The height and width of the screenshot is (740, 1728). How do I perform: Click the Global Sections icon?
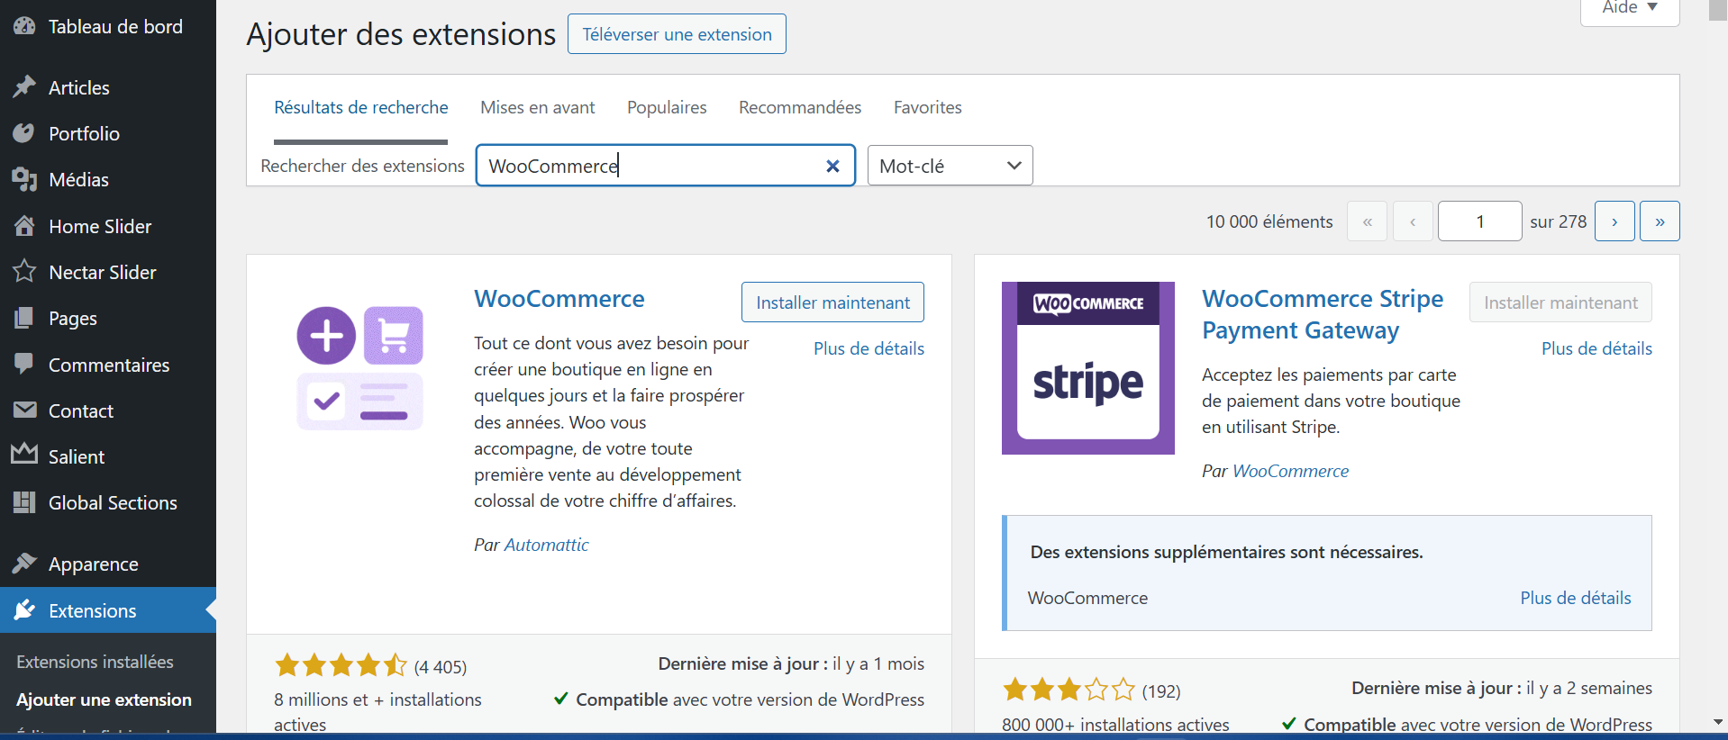tap(24, 502)
